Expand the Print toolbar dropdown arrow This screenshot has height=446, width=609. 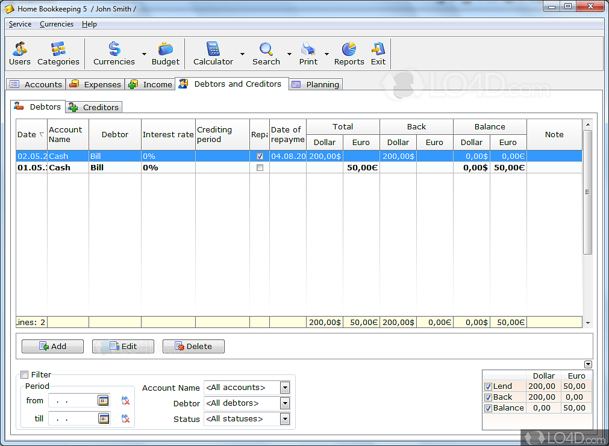coord(326,54)
